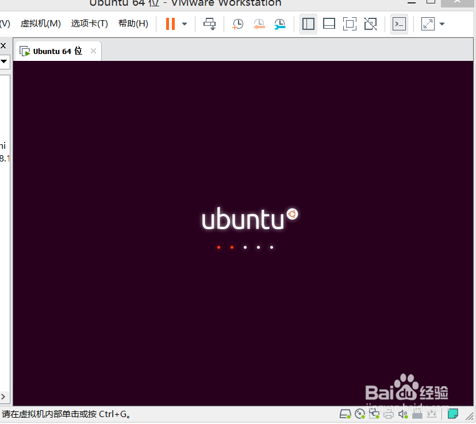Close the library sidebar panel
The height and width of the screenshot is (424, 476).
tap(3, 46)
